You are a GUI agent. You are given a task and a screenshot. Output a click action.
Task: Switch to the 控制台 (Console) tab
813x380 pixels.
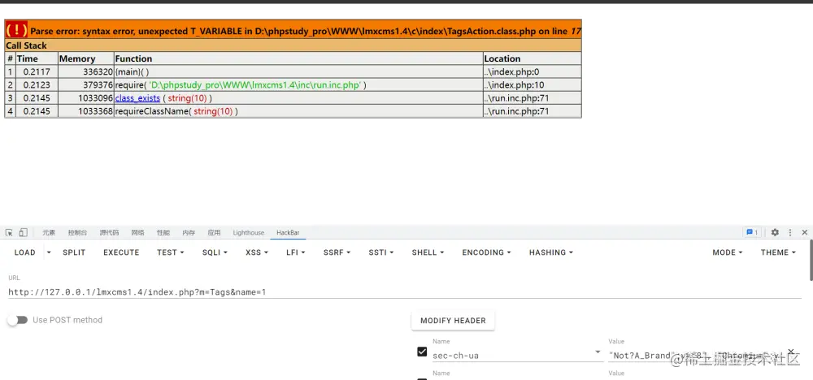77,233
